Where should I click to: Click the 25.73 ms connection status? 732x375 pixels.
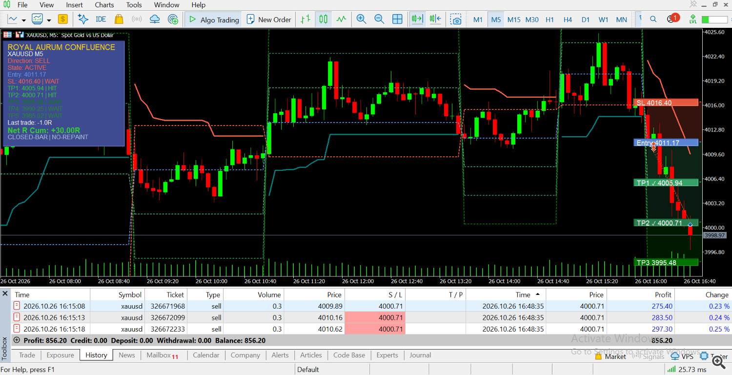tap(688, 370)
